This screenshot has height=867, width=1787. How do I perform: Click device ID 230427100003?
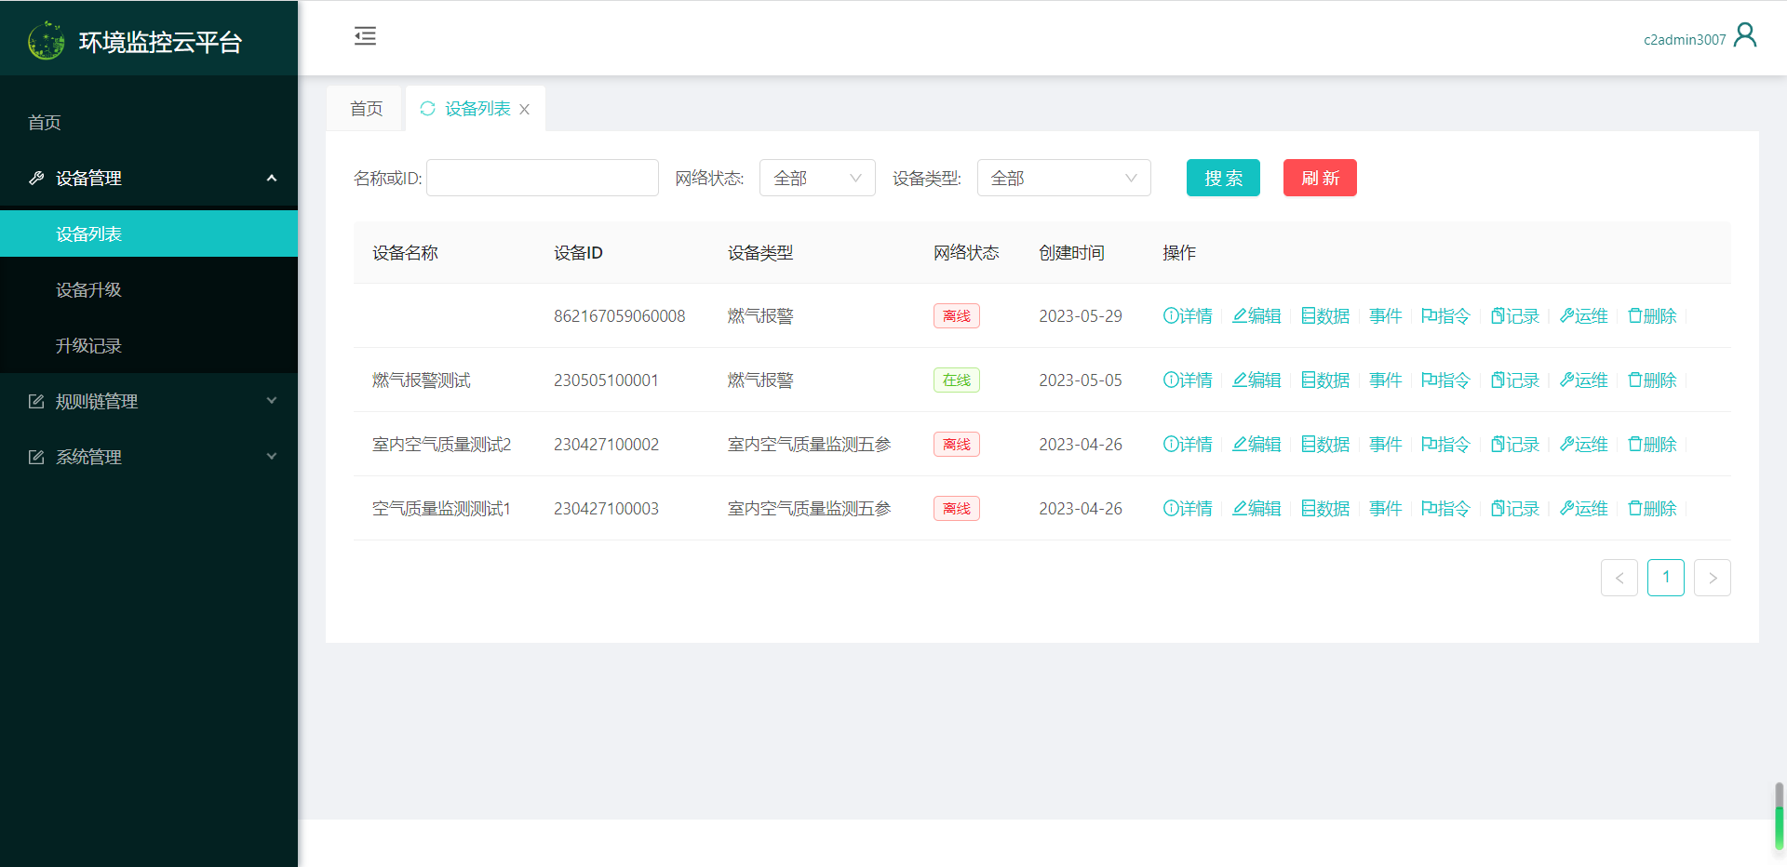click(606, 509)
